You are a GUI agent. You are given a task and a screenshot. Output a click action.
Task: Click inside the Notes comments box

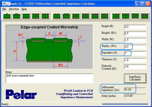49,78
